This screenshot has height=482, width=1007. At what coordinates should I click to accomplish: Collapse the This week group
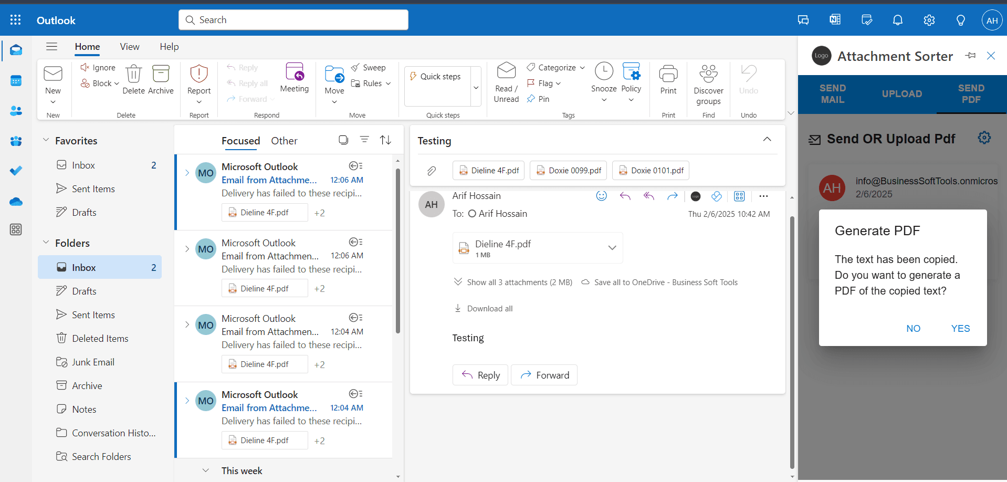[x=206, y=470]
